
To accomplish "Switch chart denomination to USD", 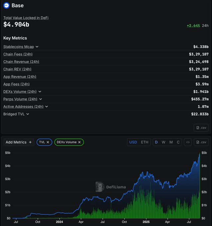I will click(x=133, y=142).
